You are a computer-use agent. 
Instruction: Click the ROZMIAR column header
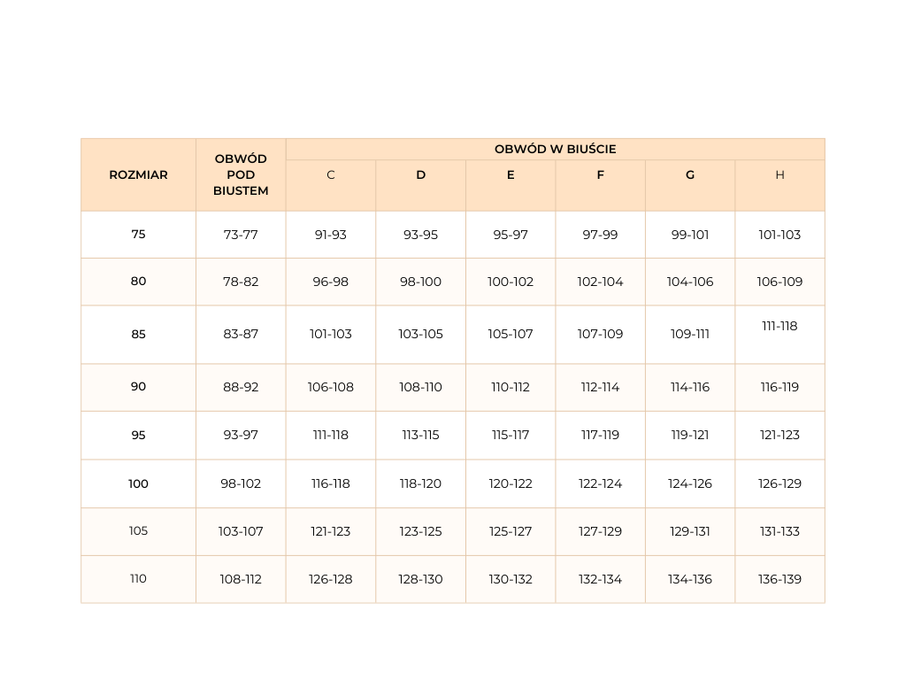pyautogui.click(x=138, y=174)
